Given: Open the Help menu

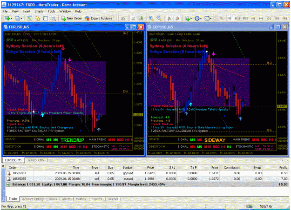Looking at the screenshot, I should click(x=78, y=11).
